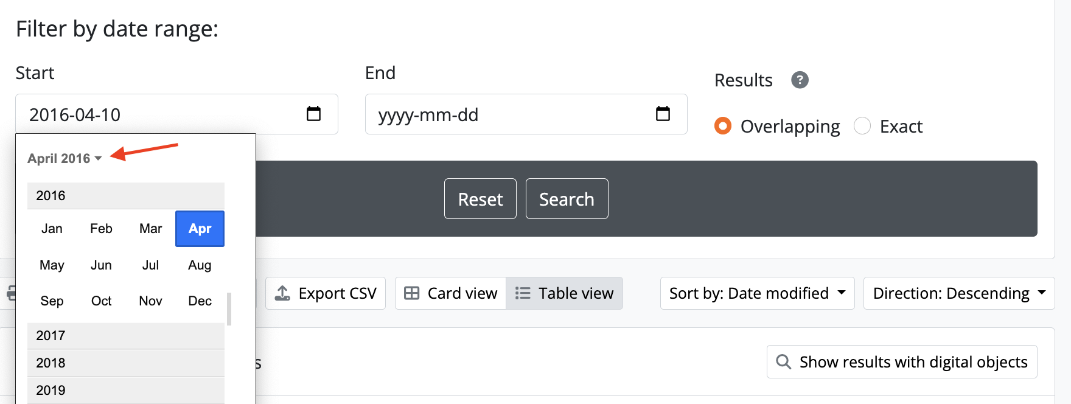Image resolution: width=1071 pixels, height=404 pixels.
Task: Open the End date calendar icon
Action: [x=663, y=114]
